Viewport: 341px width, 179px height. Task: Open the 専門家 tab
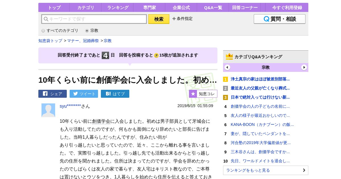[149, 7]
